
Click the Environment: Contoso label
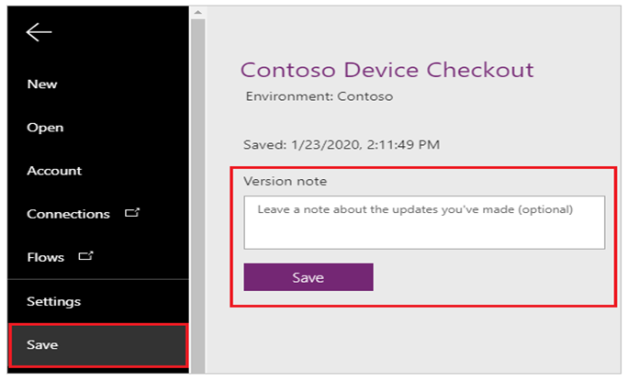(x=320, y=96)
